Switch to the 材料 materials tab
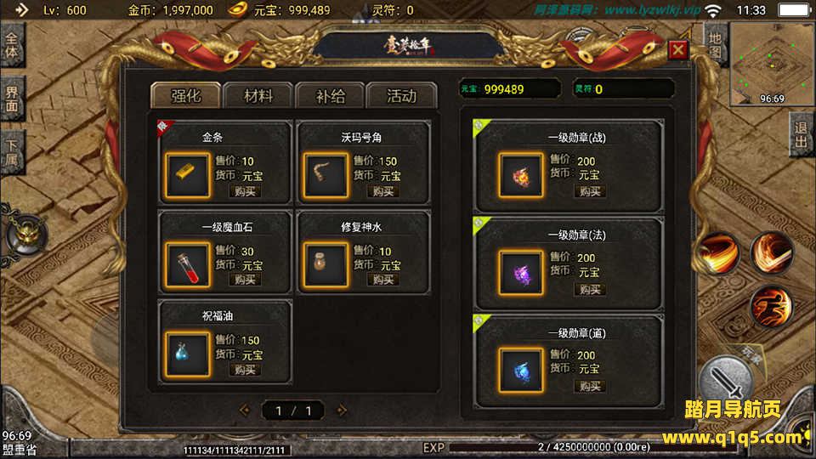Viewport: 816px width, 459px height. coord(258,96)
